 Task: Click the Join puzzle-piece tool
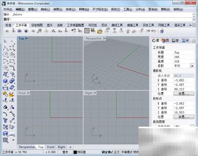coord(6,94)
